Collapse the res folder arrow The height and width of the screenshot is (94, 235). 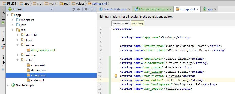point(13,30)
